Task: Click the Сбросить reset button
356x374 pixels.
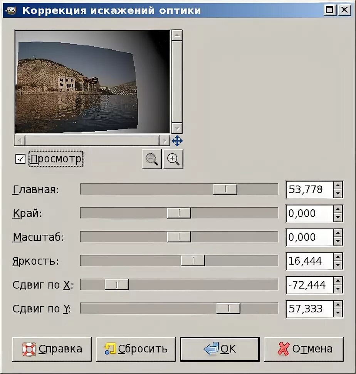Action: [x=136, y=349]
